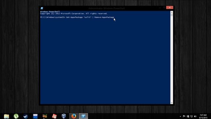Show hidden system tray icons

[x=180, y=116]
